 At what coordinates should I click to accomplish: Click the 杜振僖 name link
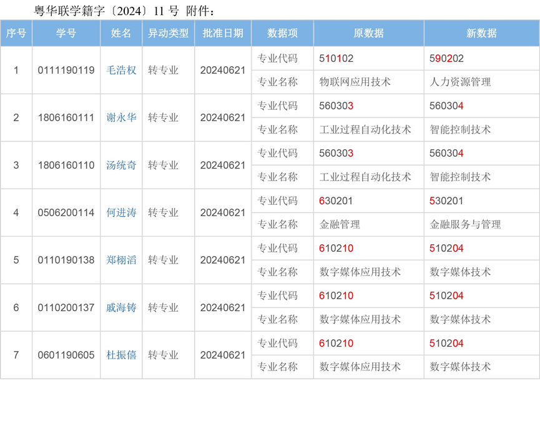point(121,355)
